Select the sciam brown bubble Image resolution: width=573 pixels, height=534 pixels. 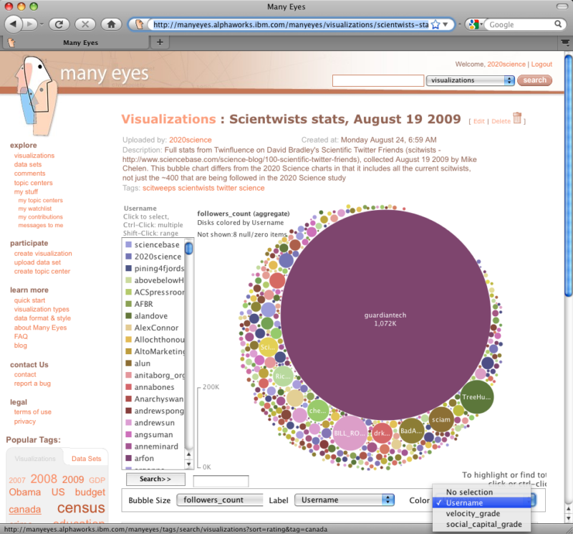pos(441,419)
